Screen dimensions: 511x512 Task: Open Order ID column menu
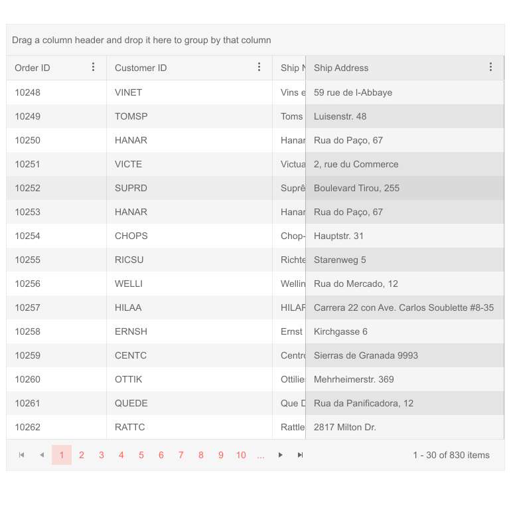coord(94,67)
